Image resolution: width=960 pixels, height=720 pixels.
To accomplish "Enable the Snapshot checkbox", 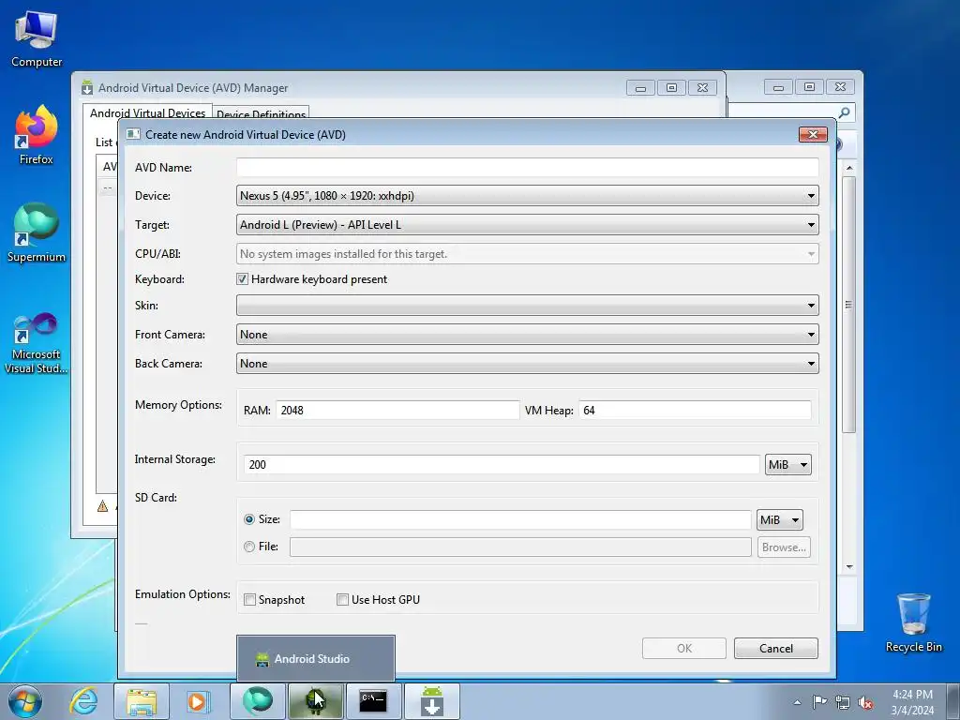I will 249,600.
